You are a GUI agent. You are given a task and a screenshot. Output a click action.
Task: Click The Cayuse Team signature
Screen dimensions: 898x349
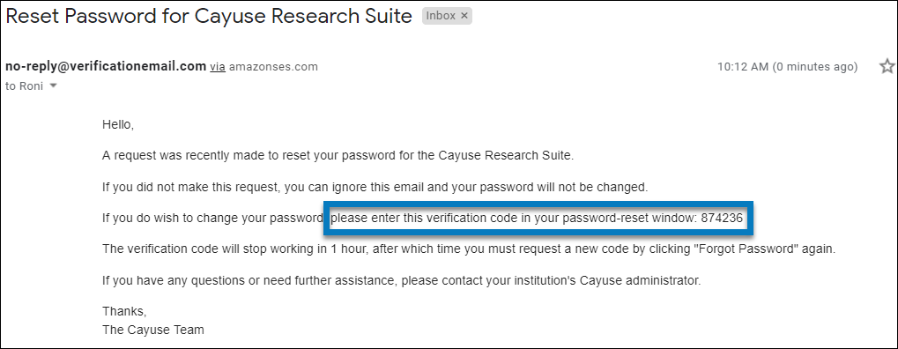(153, 330)
